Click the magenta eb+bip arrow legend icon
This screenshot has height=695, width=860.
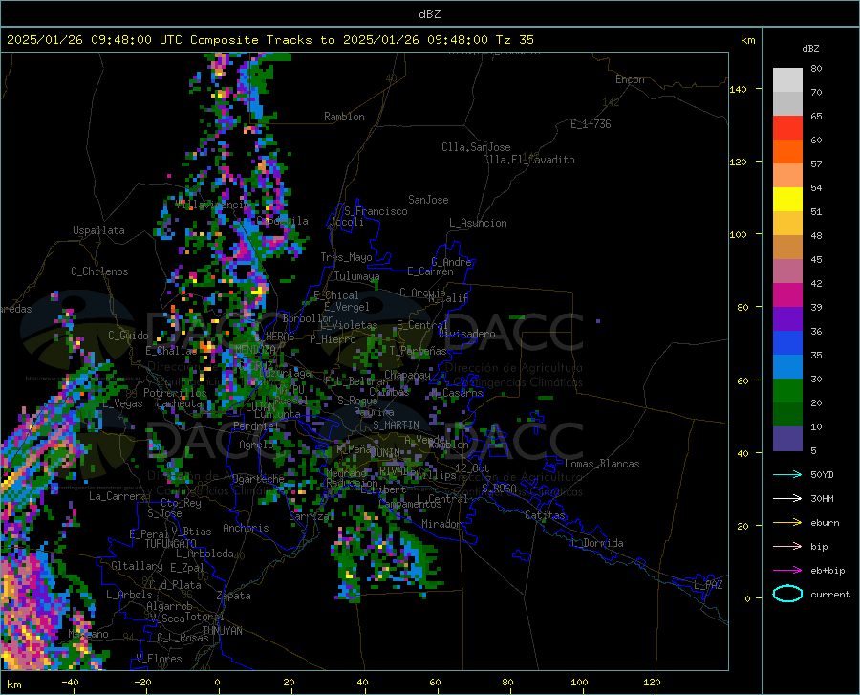787,571
